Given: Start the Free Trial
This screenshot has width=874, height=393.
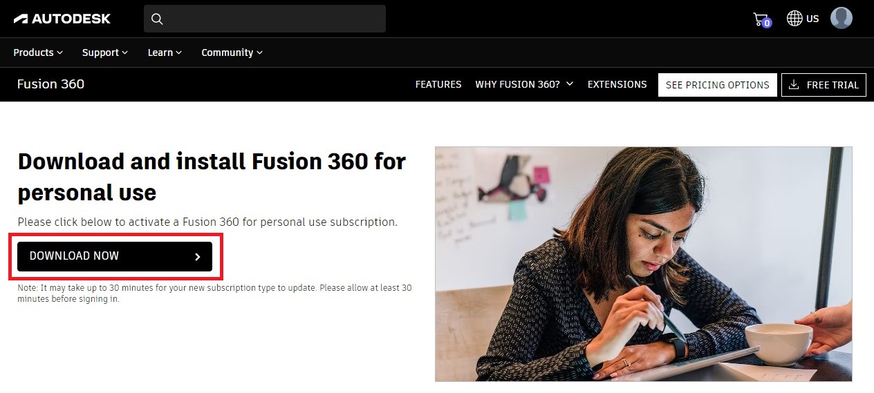Looking at the screenshot, I should 824,85.
